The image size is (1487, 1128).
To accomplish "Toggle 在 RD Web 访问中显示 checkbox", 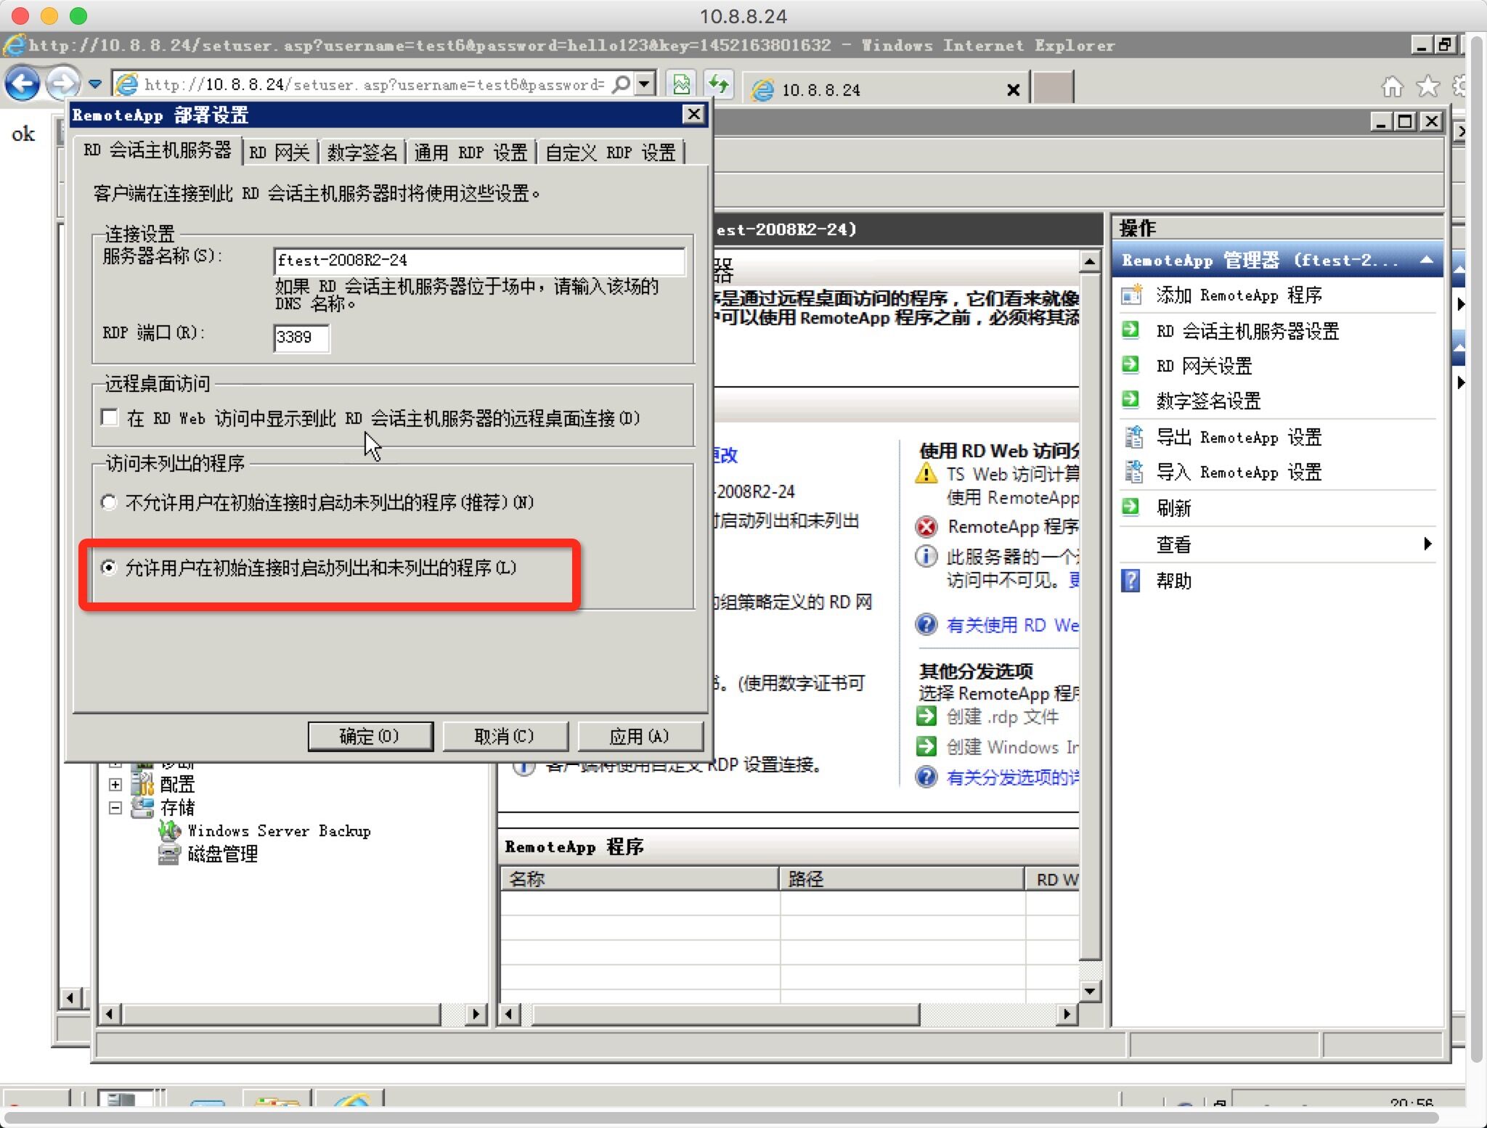I will (110, 417).
